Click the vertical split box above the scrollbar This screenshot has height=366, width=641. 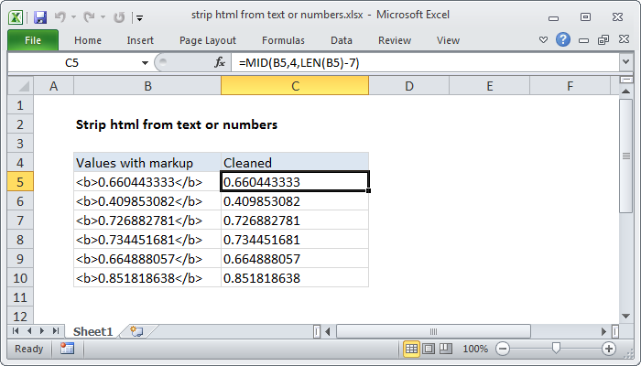[x=625, y=80]
